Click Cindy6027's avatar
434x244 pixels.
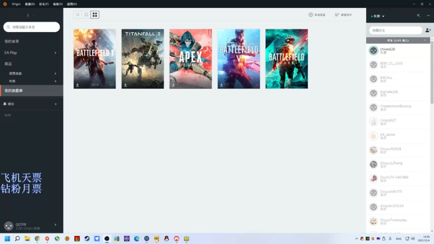coord(373,121)
